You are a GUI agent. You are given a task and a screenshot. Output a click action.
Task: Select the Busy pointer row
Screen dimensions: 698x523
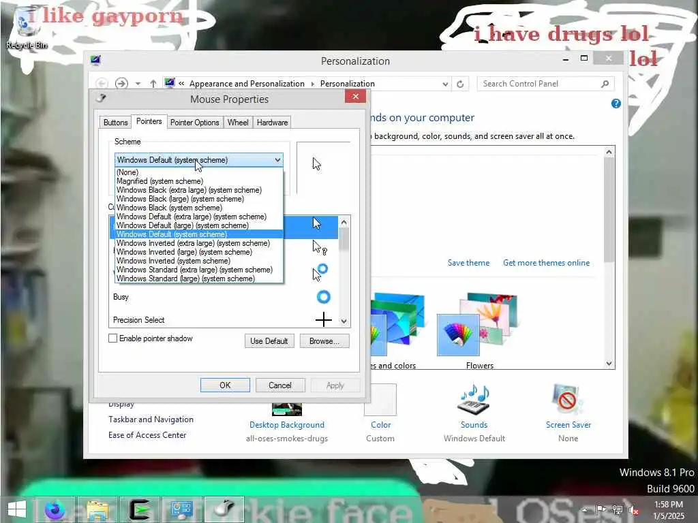[224, 297]
